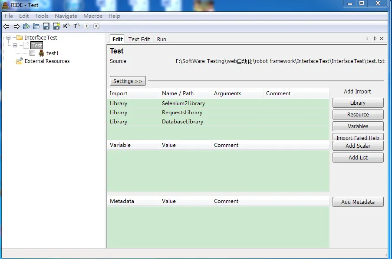Select the RequestsLibrary import row
The width and height of the screenshot is (392, 259).
(218, 113)
